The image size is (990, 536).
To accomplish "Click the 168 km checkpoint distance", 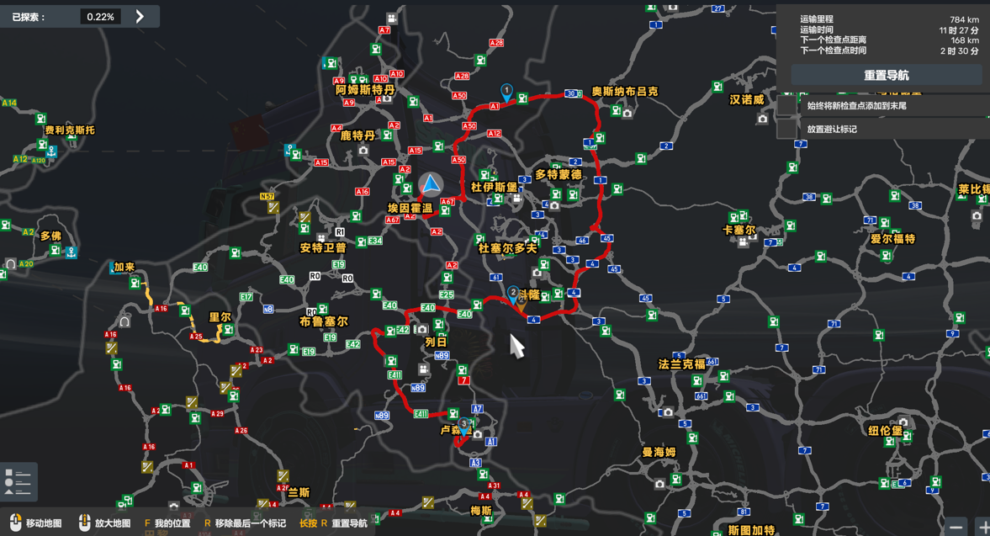I will (965, 40).
